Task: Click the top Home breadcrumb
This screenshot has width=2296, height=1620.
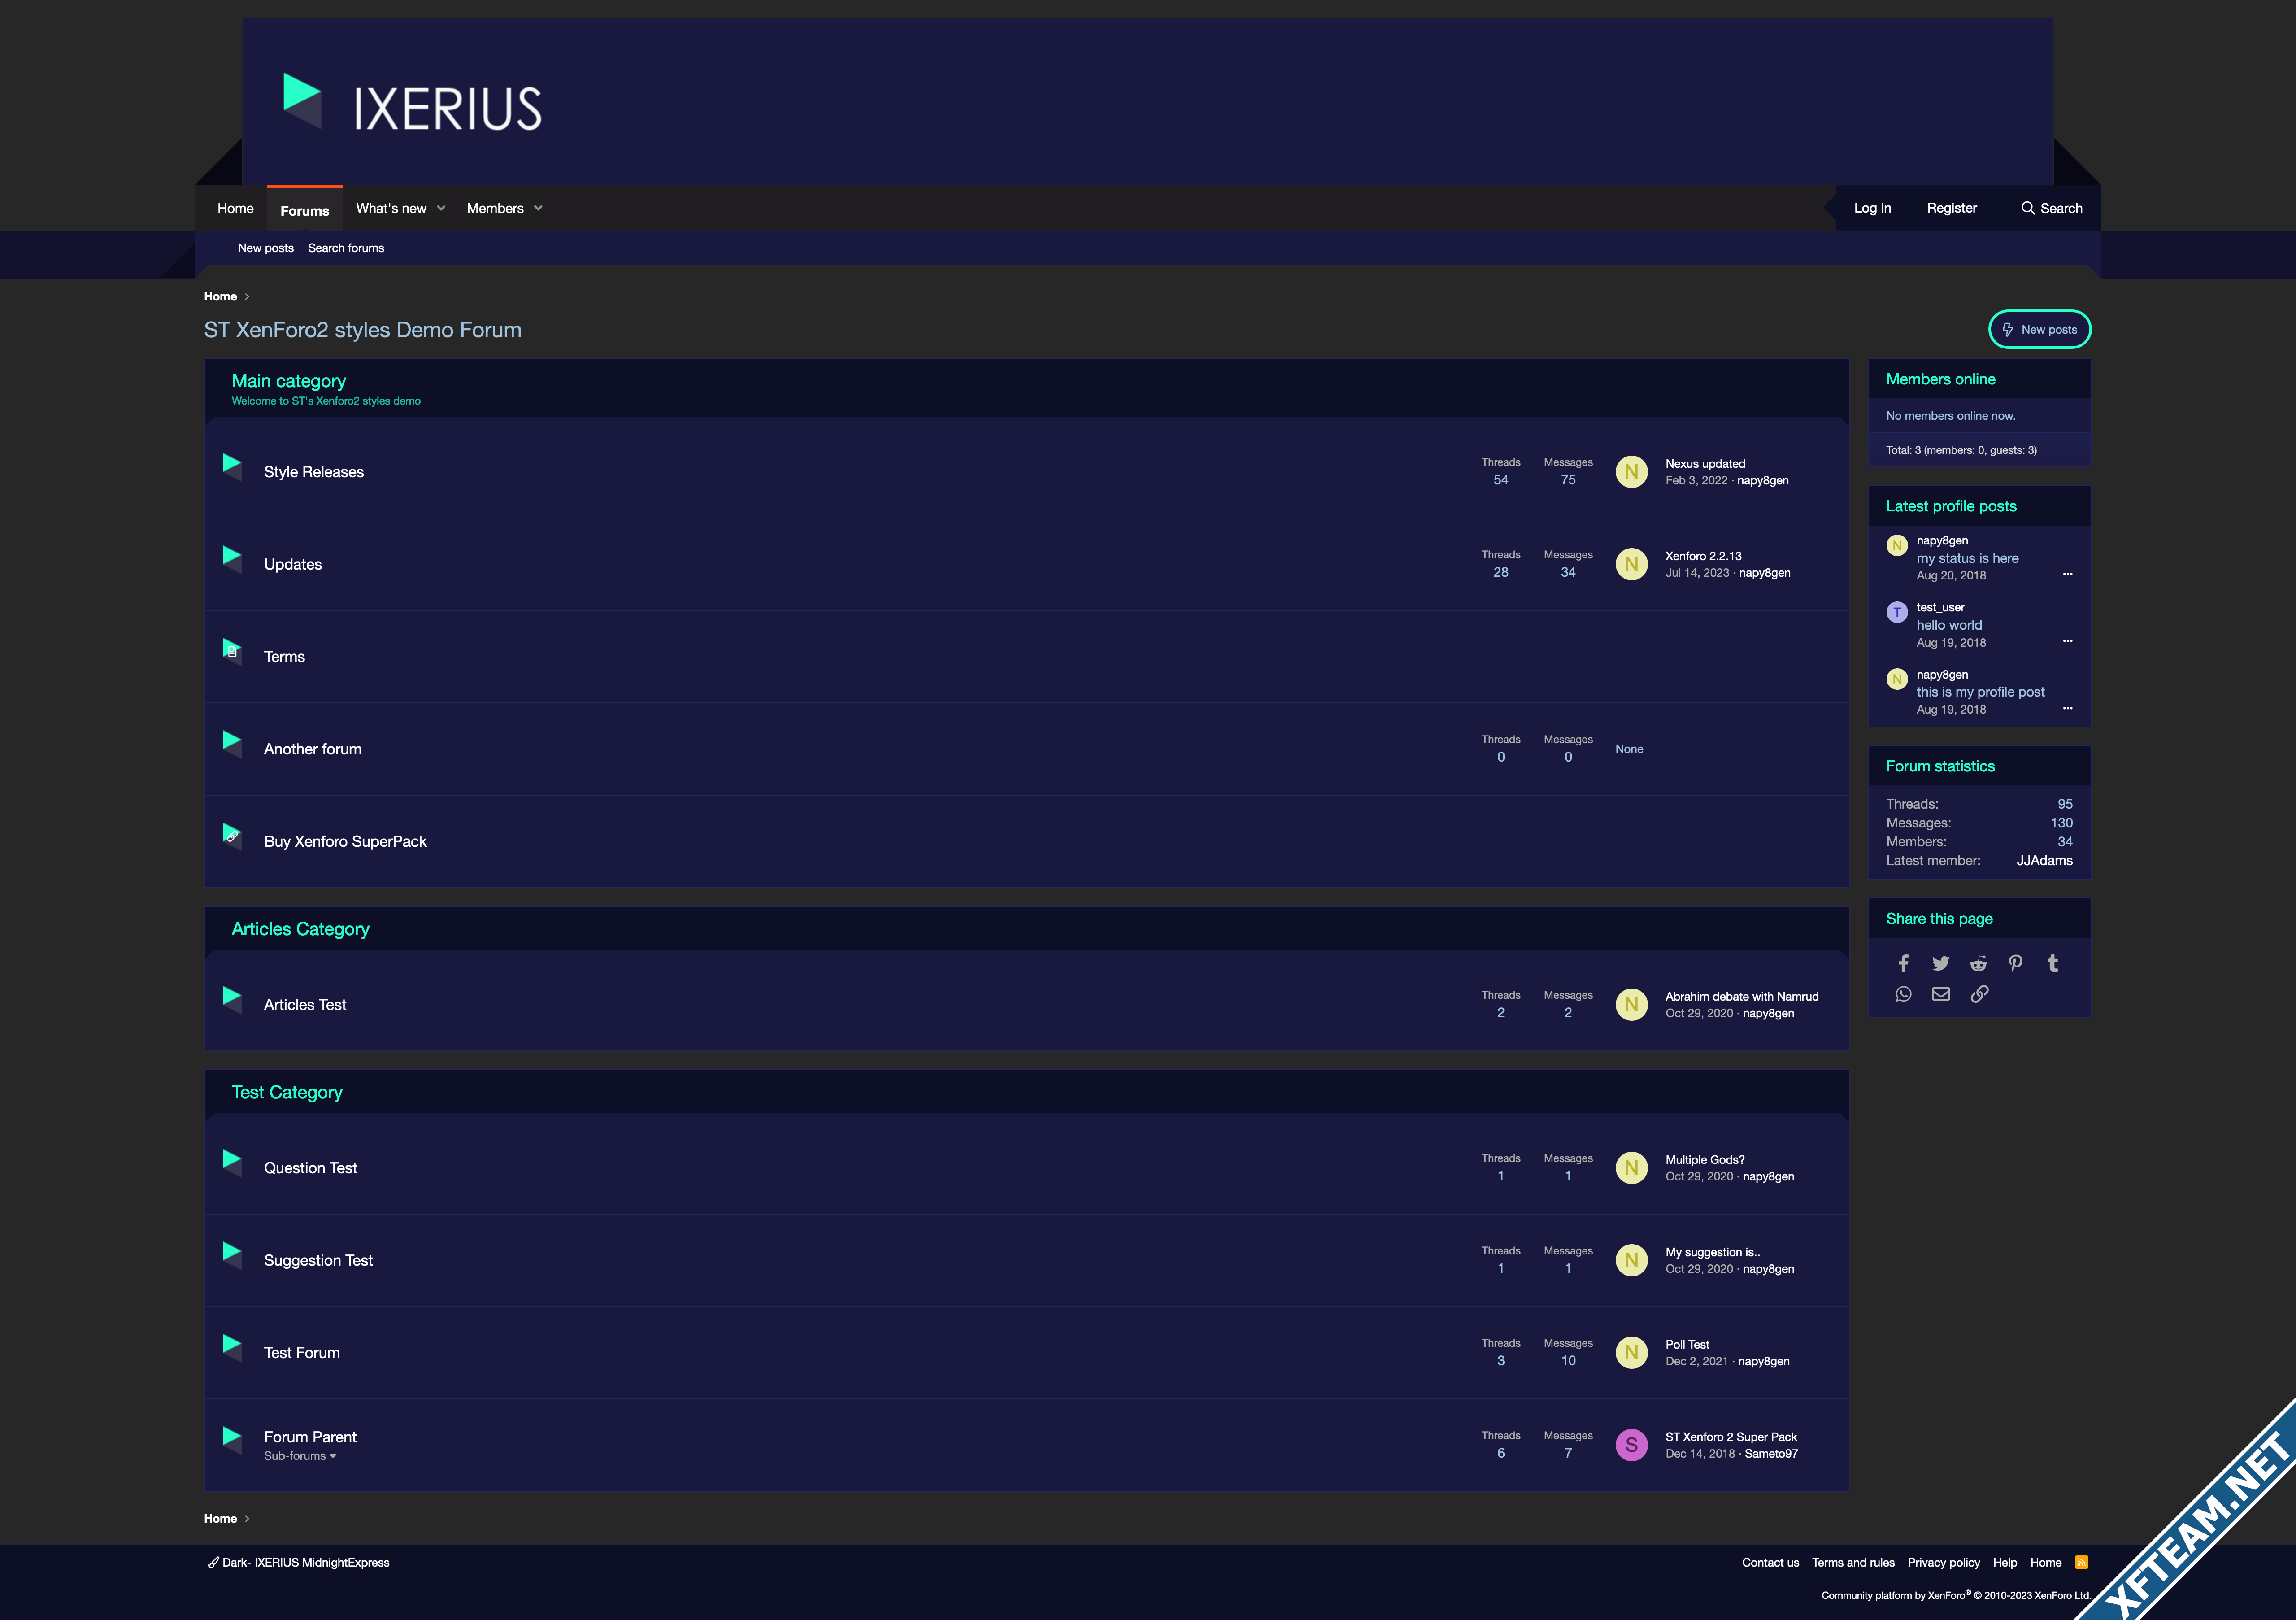Action: [x=220, y=296]
